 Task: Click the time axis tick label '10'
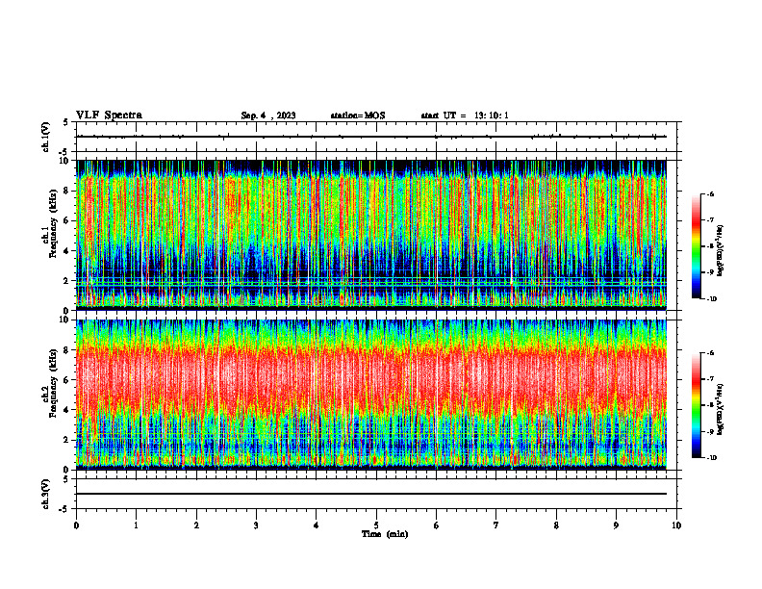[x=676, y=525]
